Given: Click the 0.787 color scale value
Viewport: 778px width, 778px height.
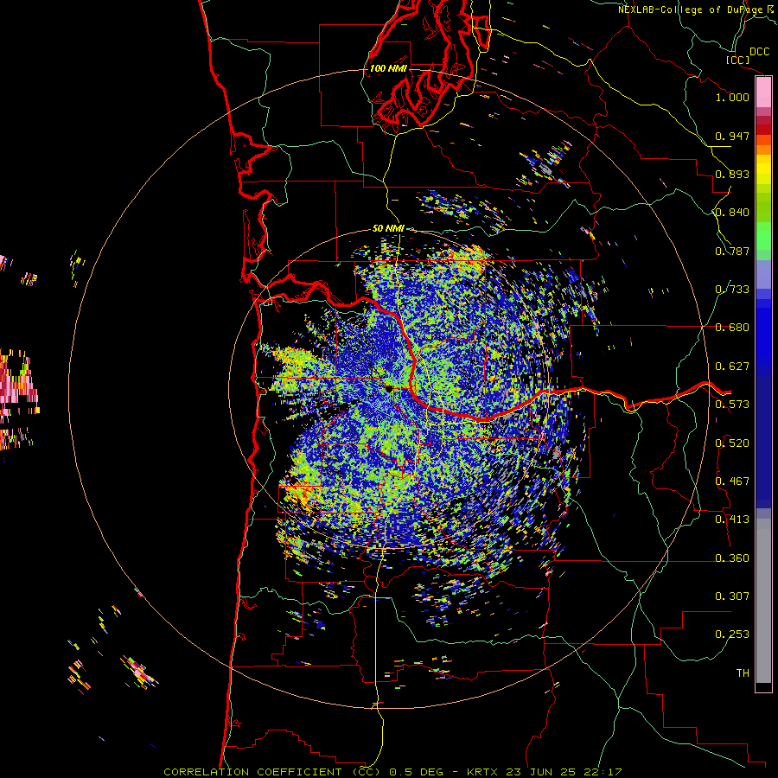Looking at the screenshot, I should click(732, 251).
